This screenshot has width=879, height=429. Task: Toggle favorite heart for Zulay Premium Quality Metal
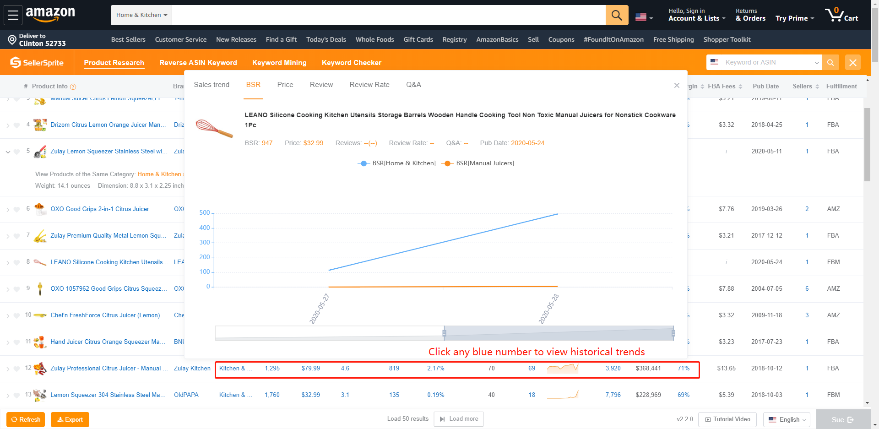coord(17,236)
